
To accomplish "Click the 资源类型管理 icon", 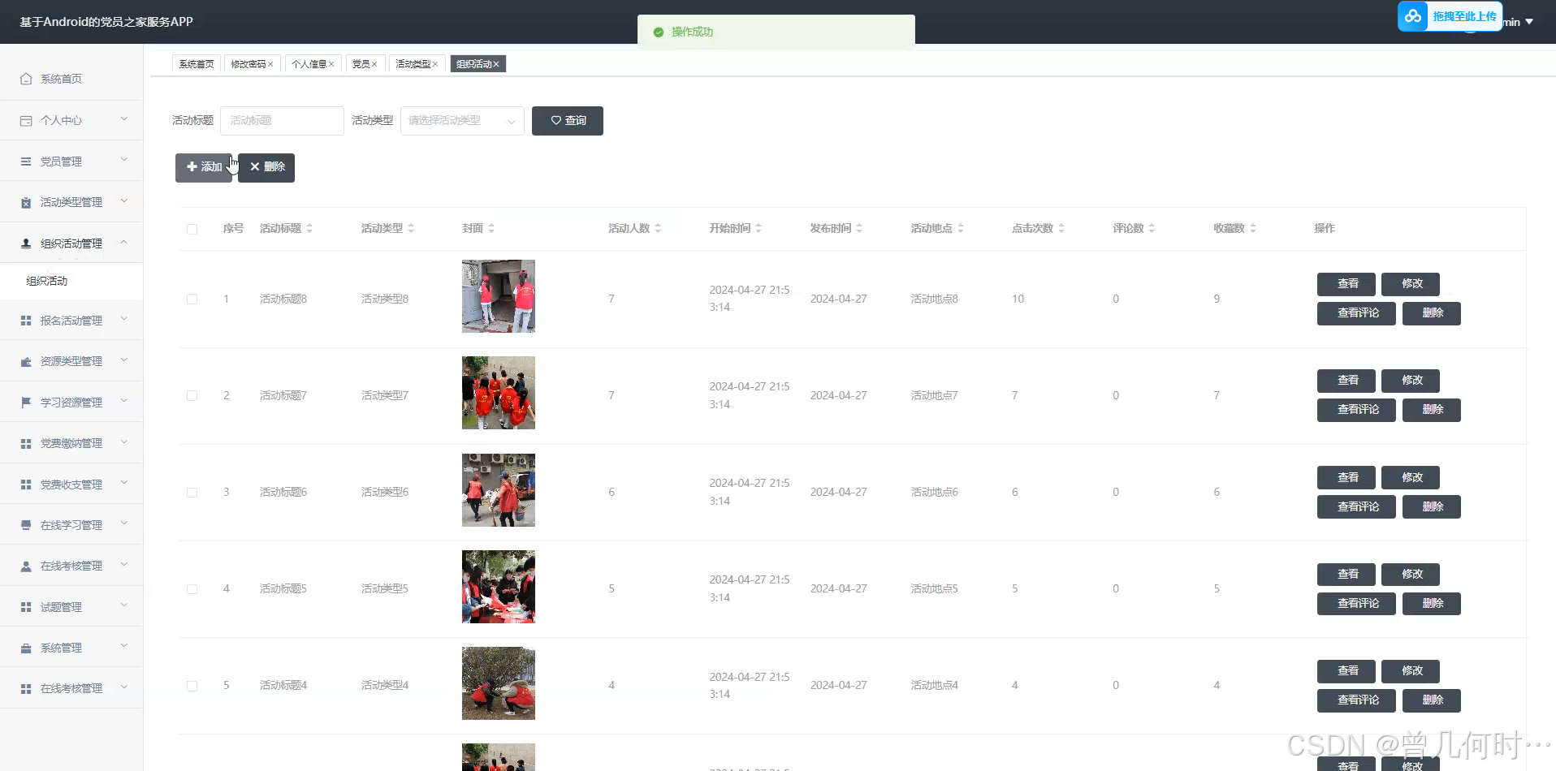I will (26, 361).
